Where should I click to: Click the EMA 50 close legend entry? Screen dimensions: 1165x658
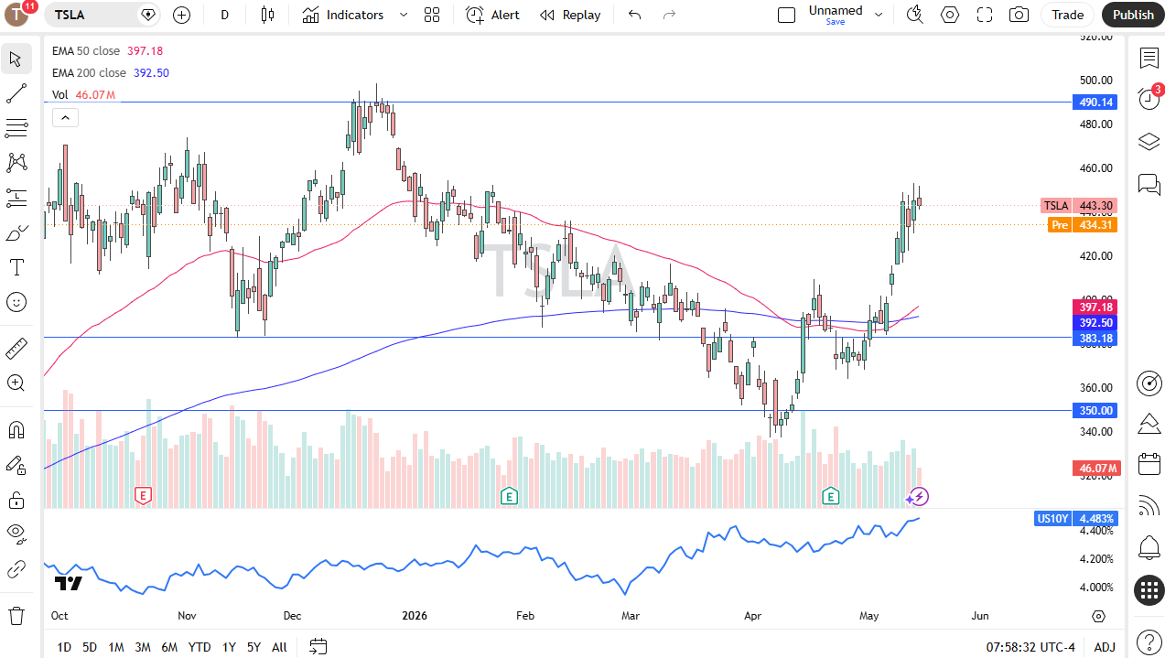pyautogui.click(x=108, y=51)
